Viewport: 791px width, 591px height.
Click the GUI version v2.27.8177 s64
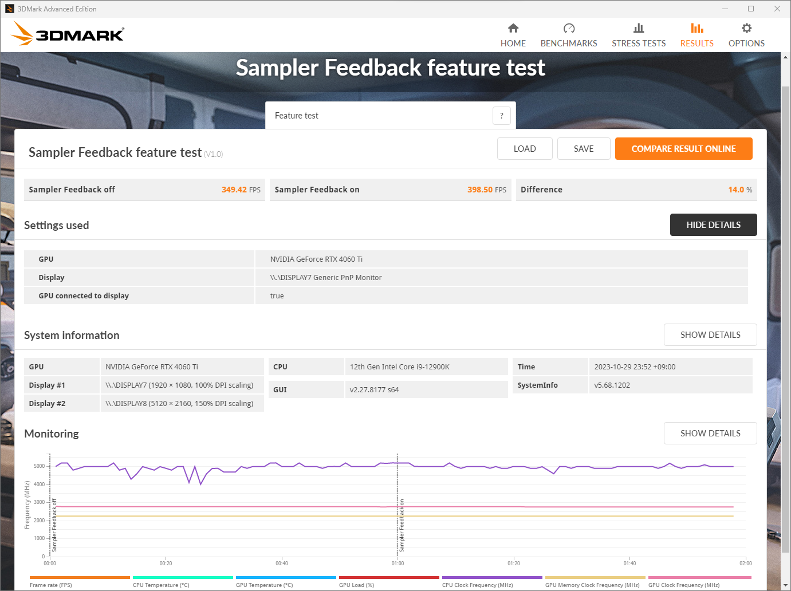pyautogui.click(x=375, y=390)
